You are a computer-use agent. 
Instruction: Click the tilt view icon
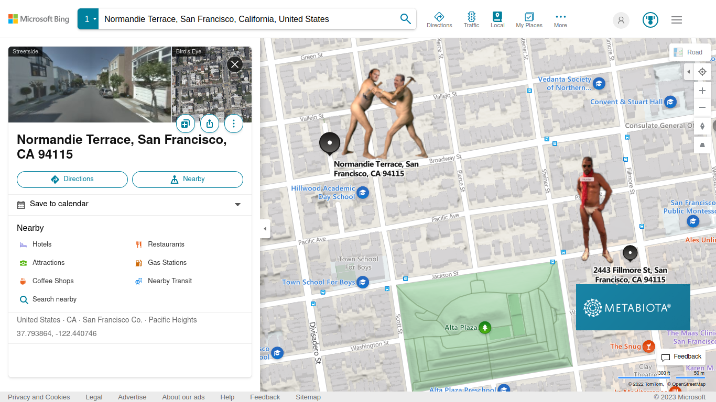tap(702, 145)
